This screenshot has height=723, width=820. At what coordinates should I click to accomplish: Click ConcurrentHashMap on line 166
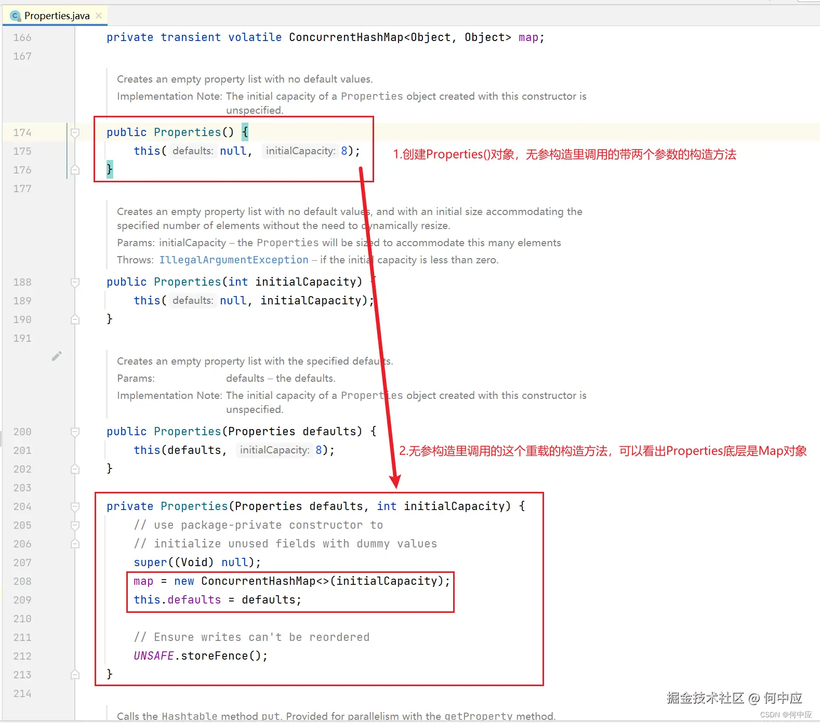tap(346, 37)
